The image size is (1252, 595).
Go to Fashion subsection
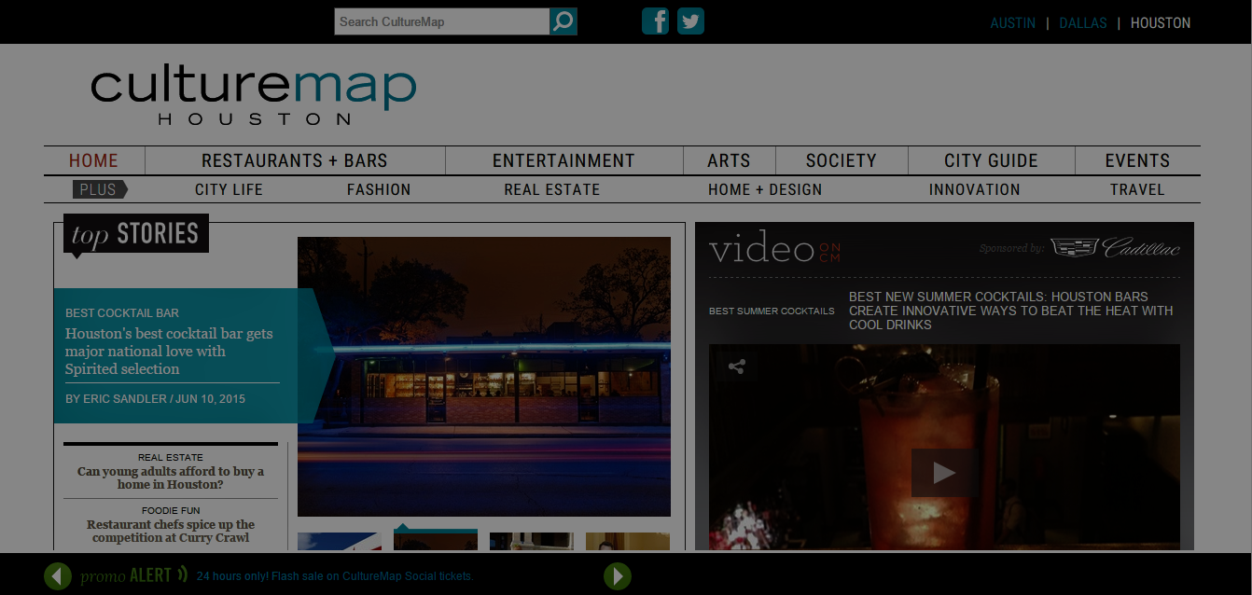pos(379,189)
